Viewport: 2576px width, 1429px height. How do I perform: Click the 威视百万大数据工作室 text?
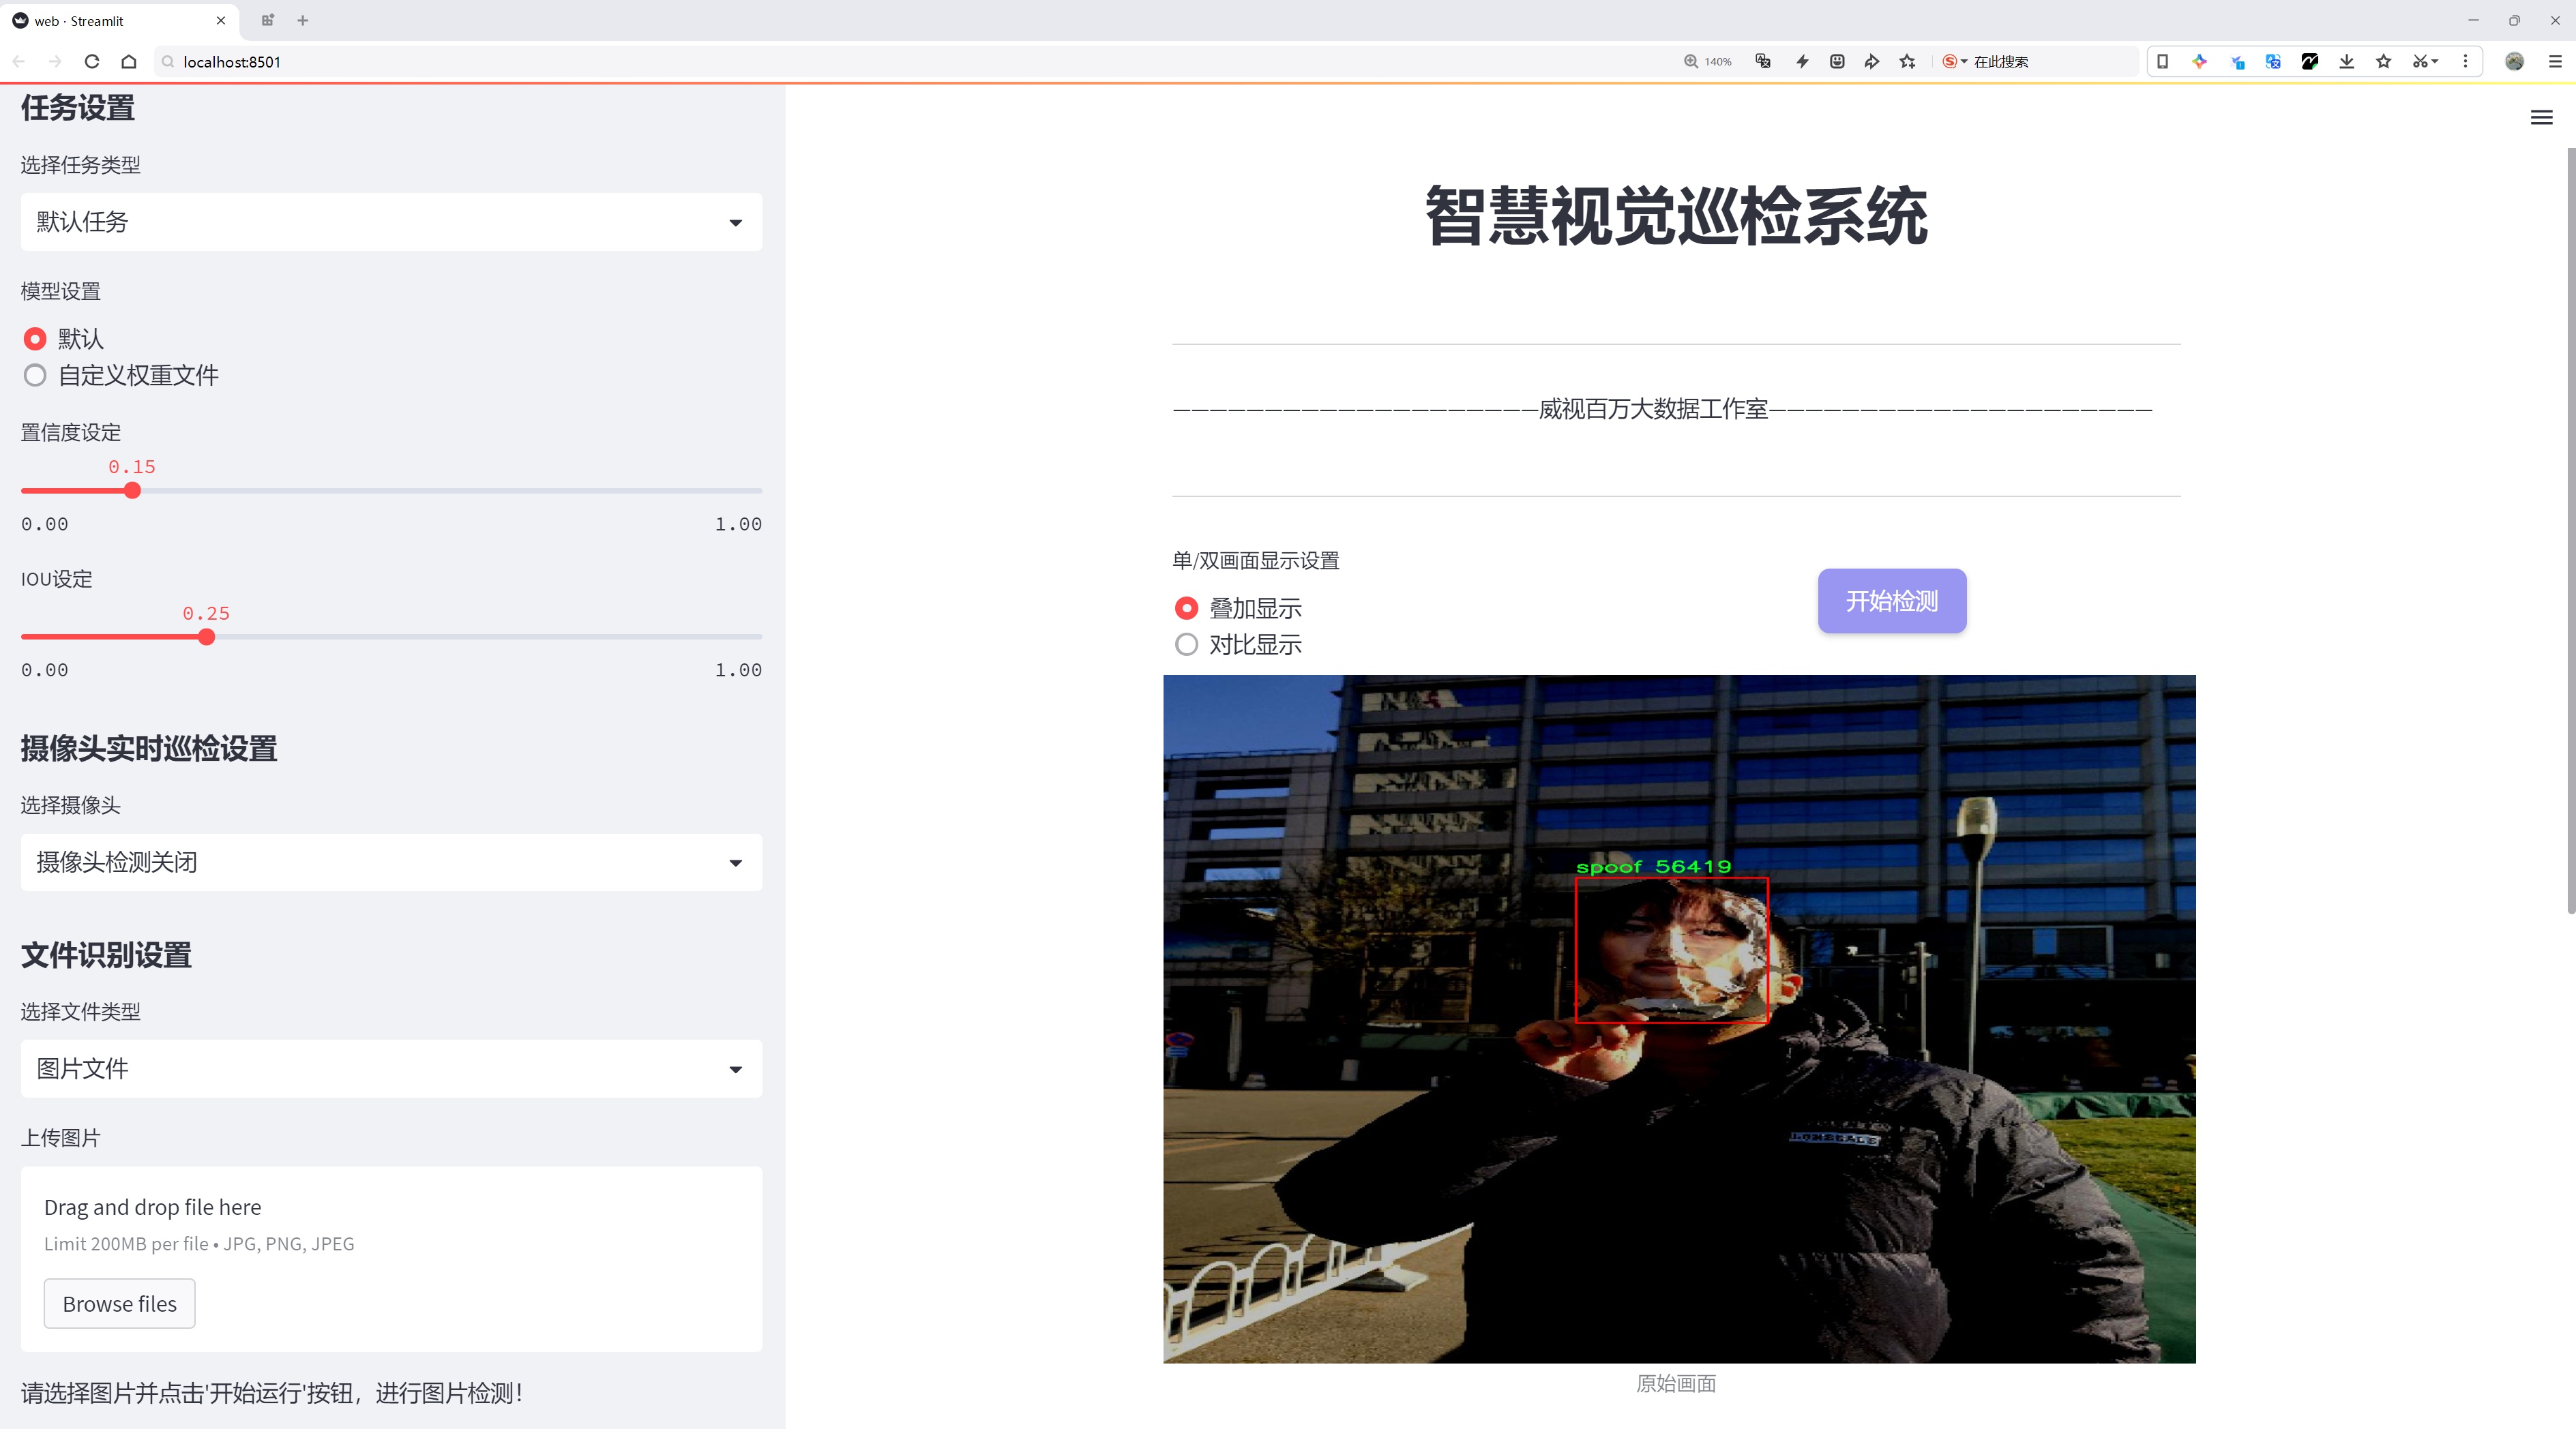1653,408
